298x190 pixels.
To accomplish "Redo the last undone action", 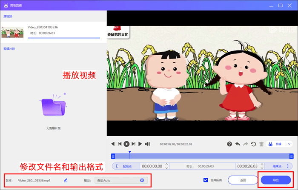I will (x=246, y=144).
